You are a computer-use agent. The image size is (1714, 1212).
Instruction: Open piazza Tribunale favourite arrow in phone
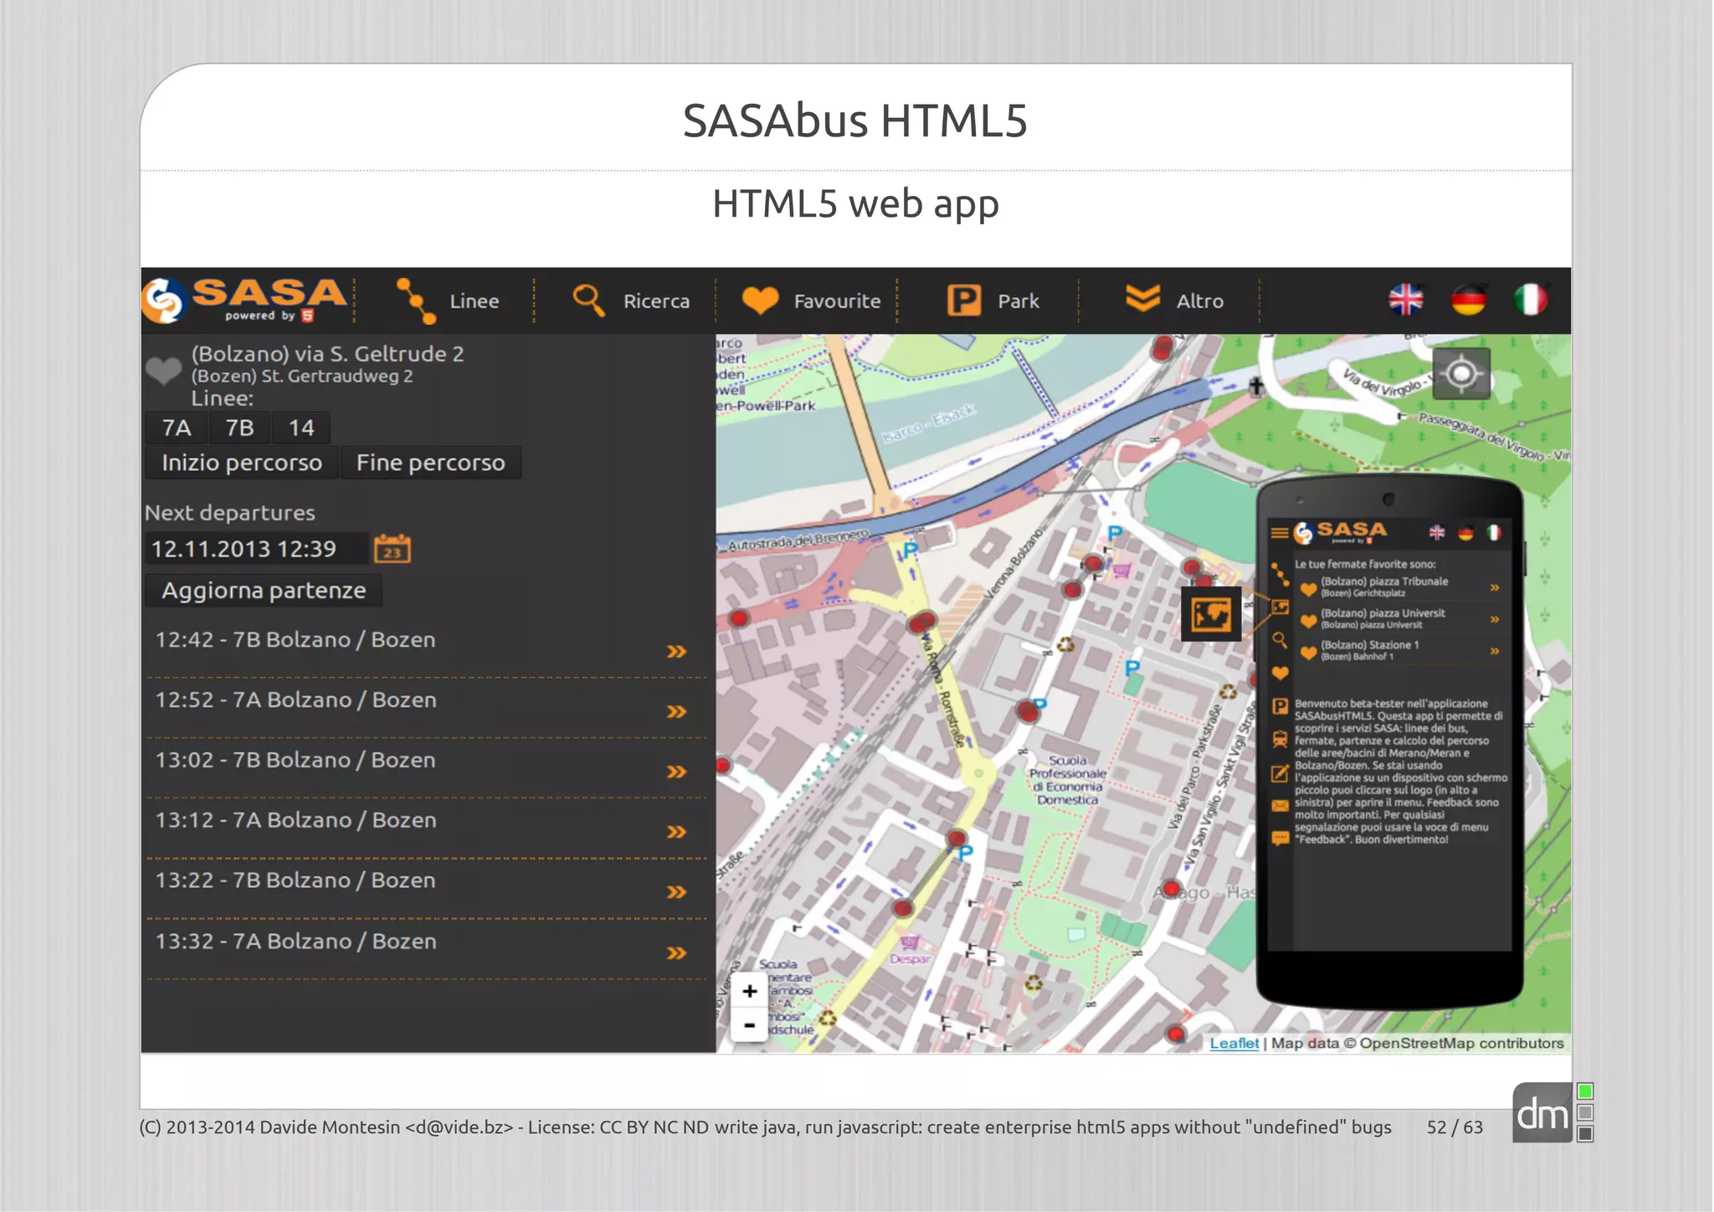pos(1495,588)
